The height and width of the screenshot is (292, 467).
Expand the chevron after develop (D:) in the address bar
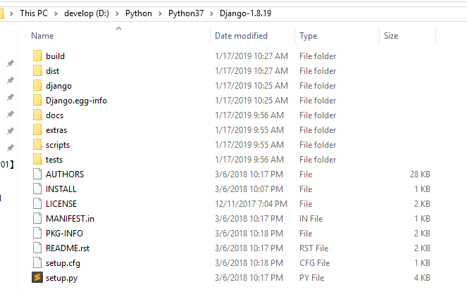click(117, 13)
